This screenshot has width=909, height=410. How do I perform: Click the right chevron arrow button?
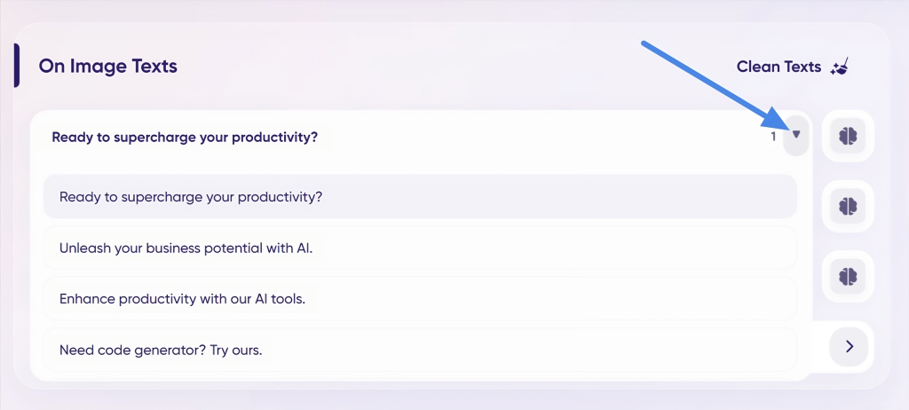850,346
